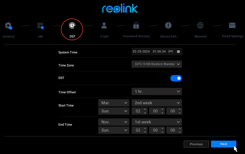Click the System Time input field

pyautogui.click(x=153, y=52)
